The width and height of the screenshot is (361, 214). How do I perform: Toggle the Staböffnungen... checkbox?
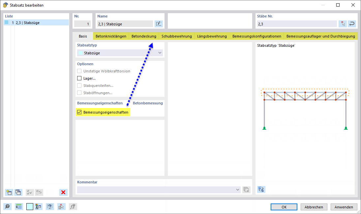tap(79, 93)
